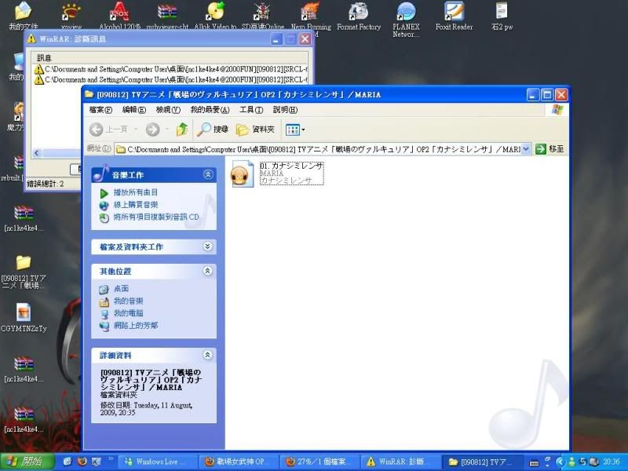Switch to WinRAR 診斷 taskbar item
628x471 pixels.
pyautogui.click(x=400, y=462)
